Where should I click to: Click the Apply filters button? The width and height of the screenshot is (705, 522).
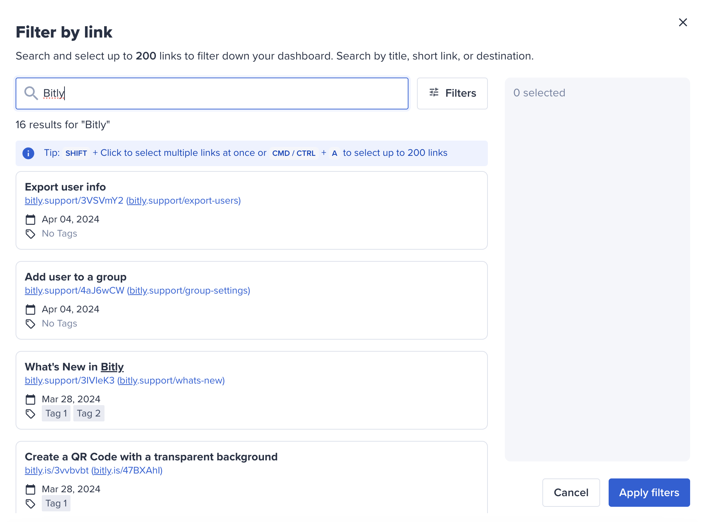pos(649,493)
